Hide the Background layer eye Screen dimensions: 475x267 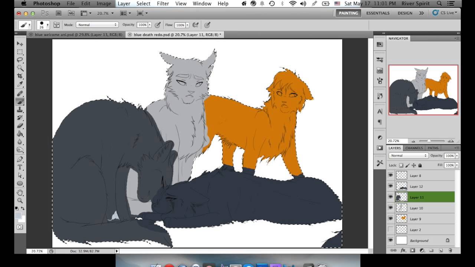(390, 240)
